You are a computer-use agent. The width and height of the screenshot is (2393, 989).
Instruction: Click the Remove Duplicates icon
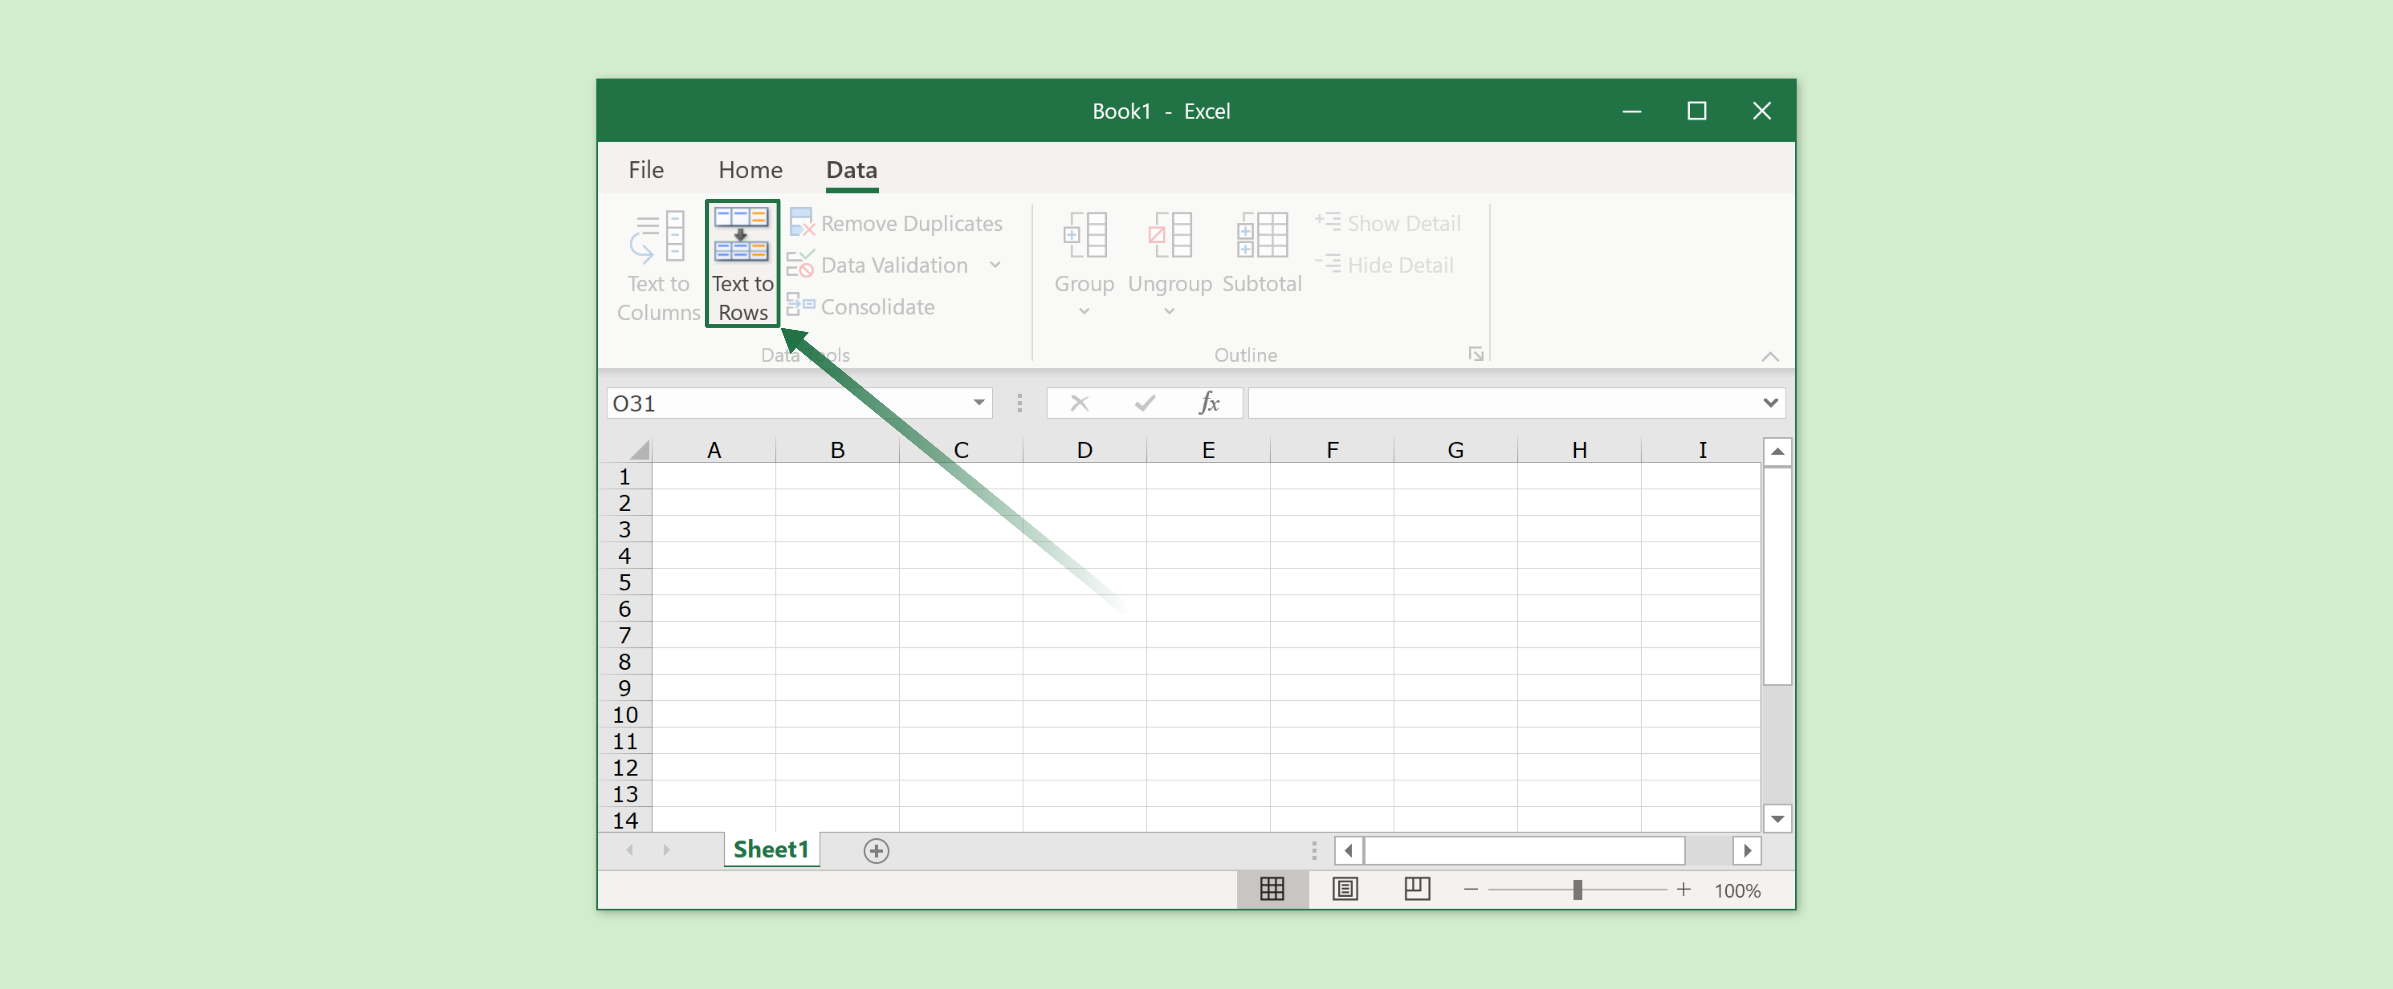(801, 223)
